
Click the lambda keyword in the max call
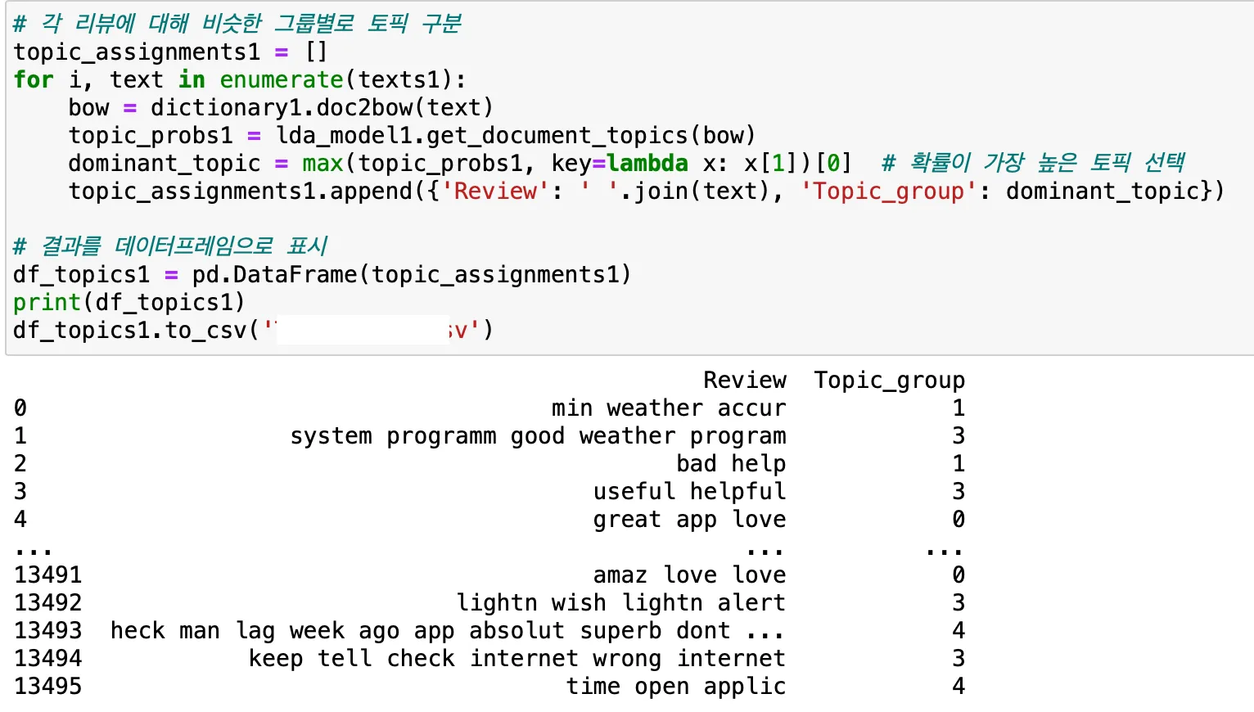pyautogui.click(x=647, y=164)
